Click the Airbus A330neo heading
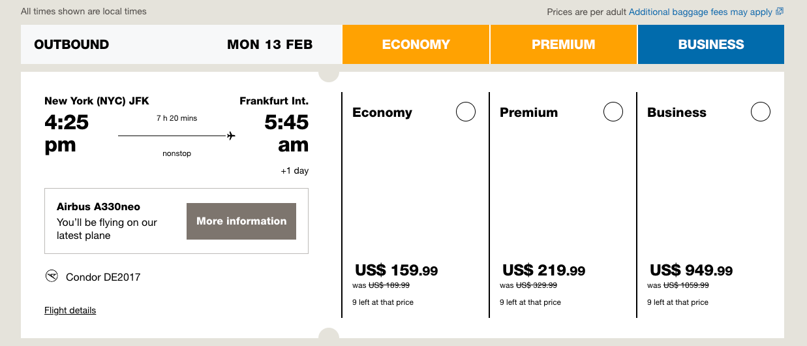This screenshot has width=807, height=346. click(99, 207)
